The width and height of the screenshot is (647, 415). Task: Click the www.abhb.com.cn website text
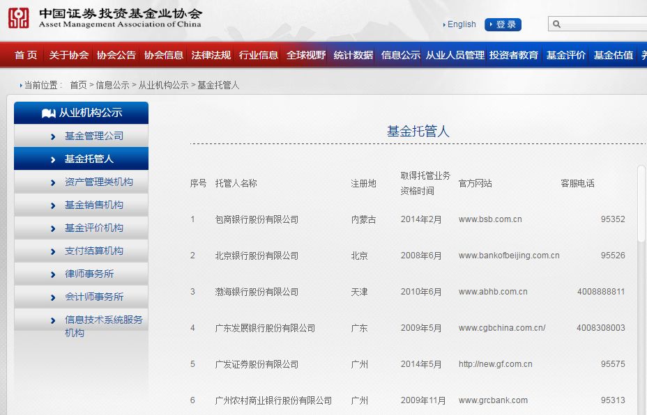coord(493,292)
